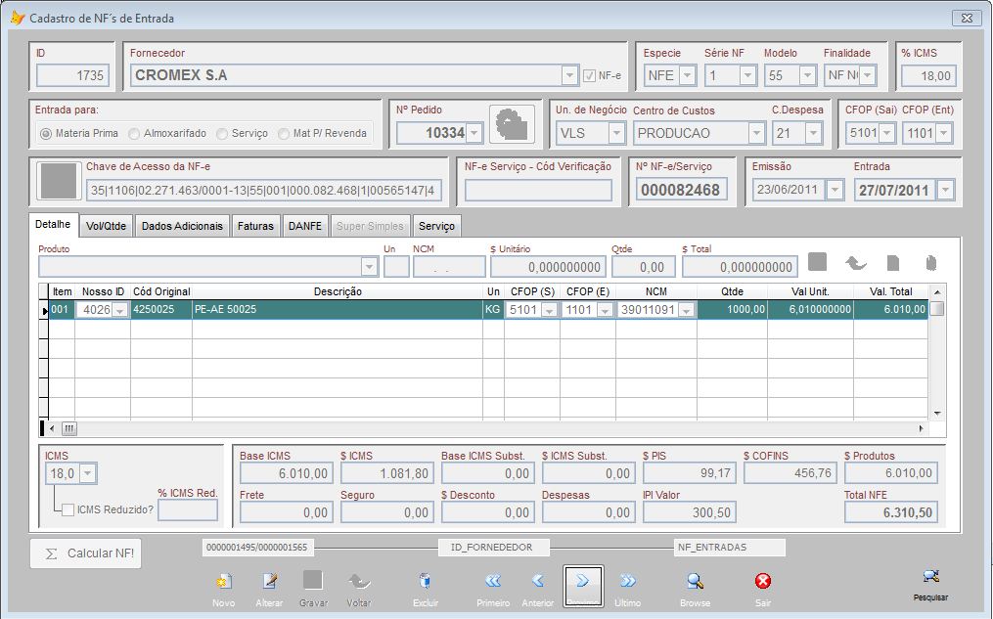Switch to the Faturas tab
Image resolution: width=993 pixels, height=619 pixels.
(x=255, y=226)
